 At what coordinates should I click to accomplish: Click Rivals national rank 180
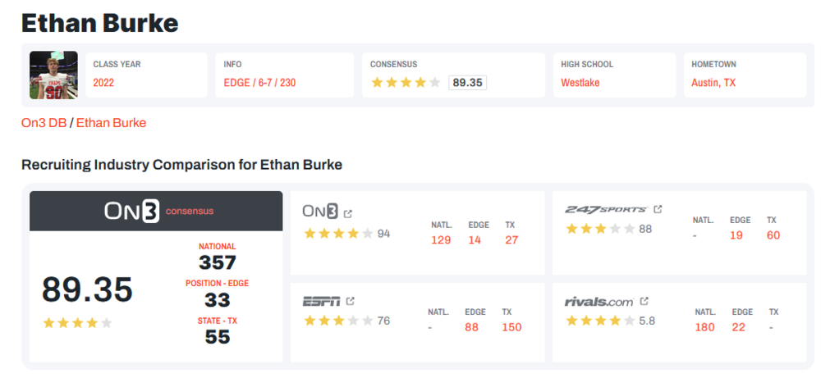click(x=704, y=327)
